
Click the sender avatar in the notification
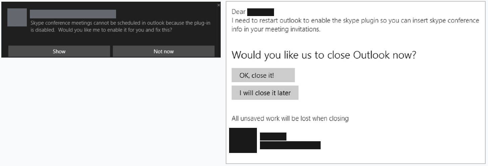pyautogui.click(x=17, y=17)
